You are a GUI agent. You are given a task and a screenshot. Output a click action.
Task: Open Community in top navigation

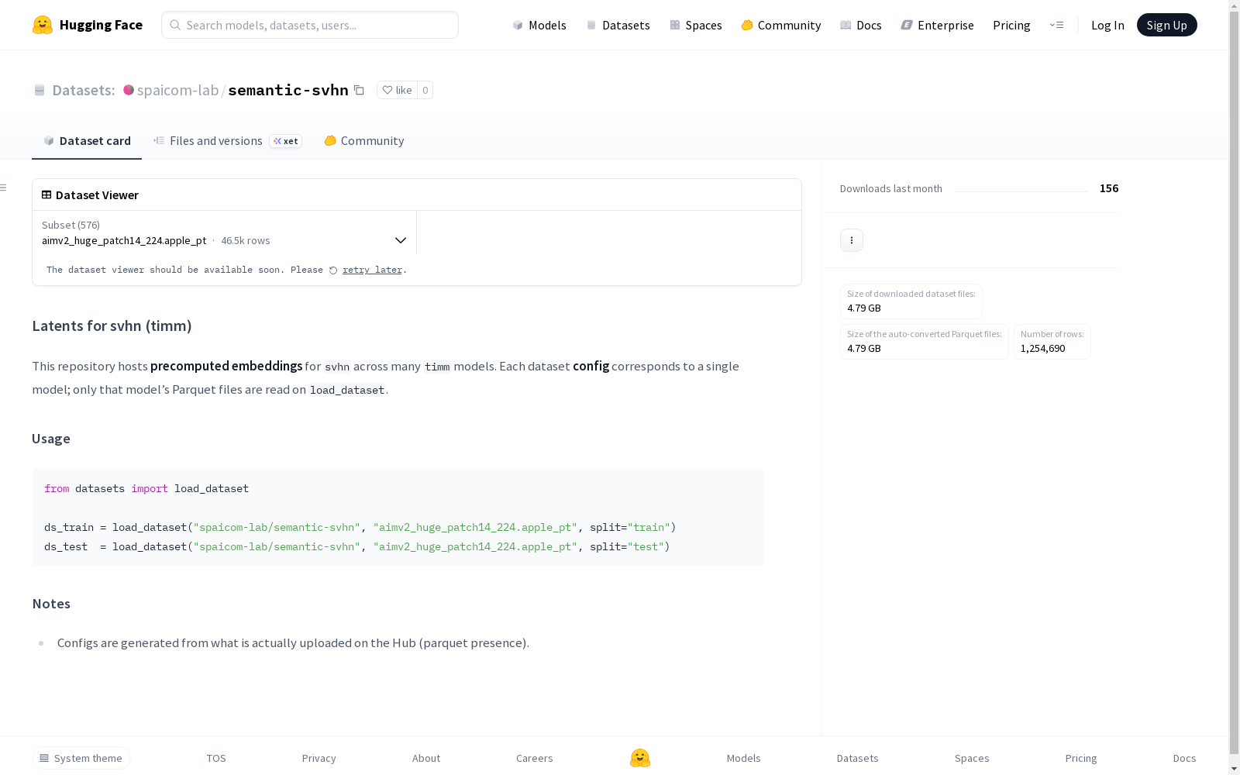click(781, 25)
